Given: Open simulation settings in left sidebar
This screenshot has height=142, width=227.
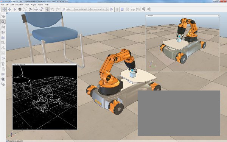Looking at the screenshot, I should pyautogui.click(x=3, y=16).
